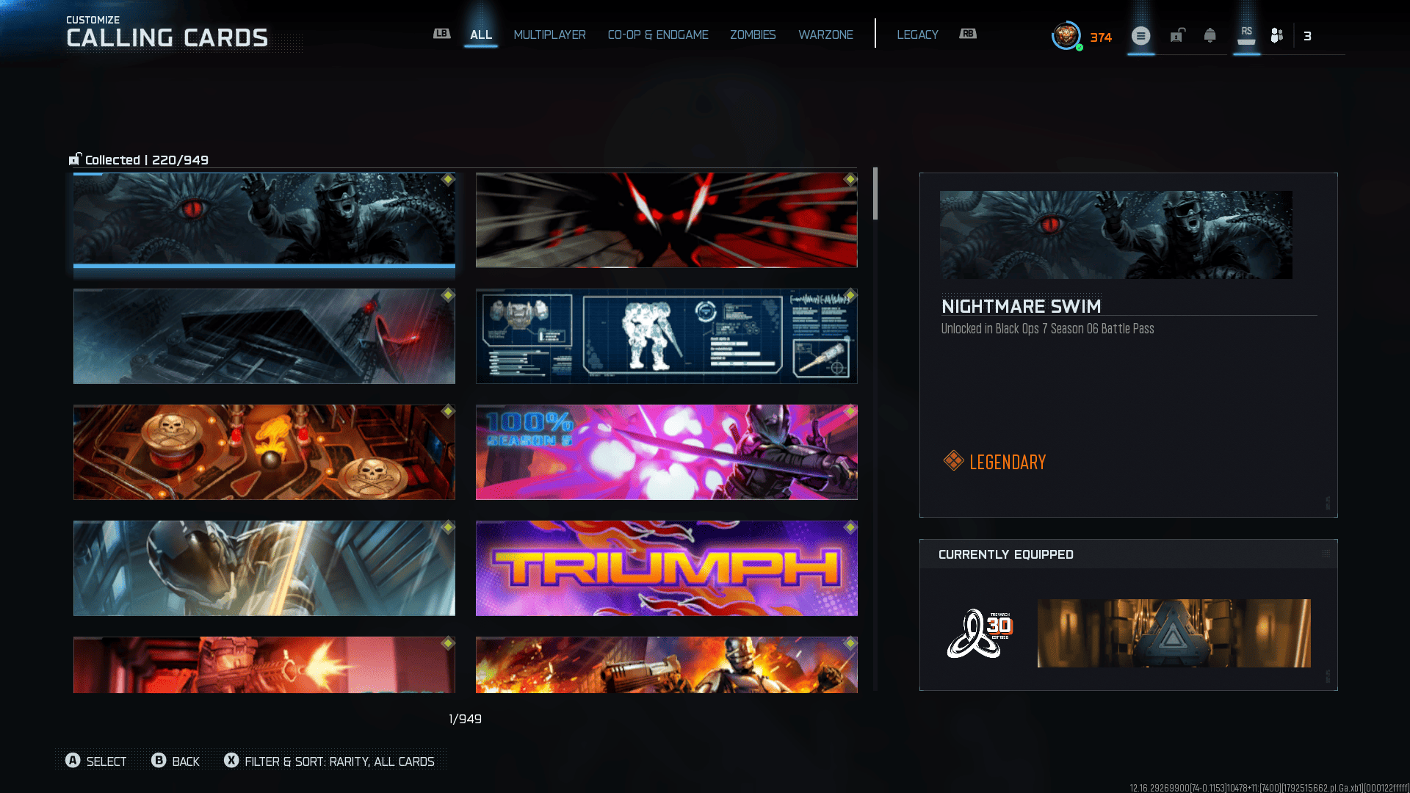This screenshot has width=1410, height=793.
Task: Click the Treyarch 30 emblem icon
Action: coord(980,633)
